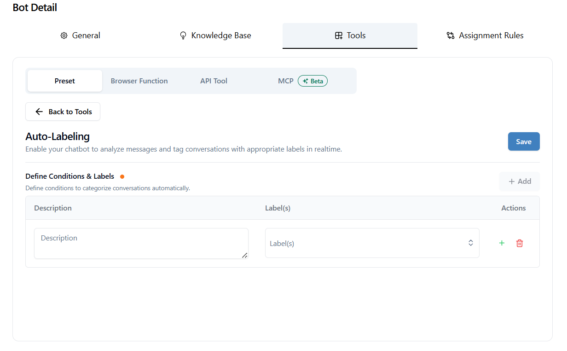
Task: Click the Description textarea resize handle
Action: click(245, 255)
